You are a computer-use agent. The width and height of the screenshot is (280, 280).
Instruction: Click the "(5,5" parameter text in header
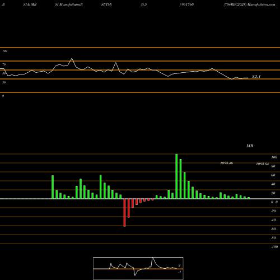144,4
